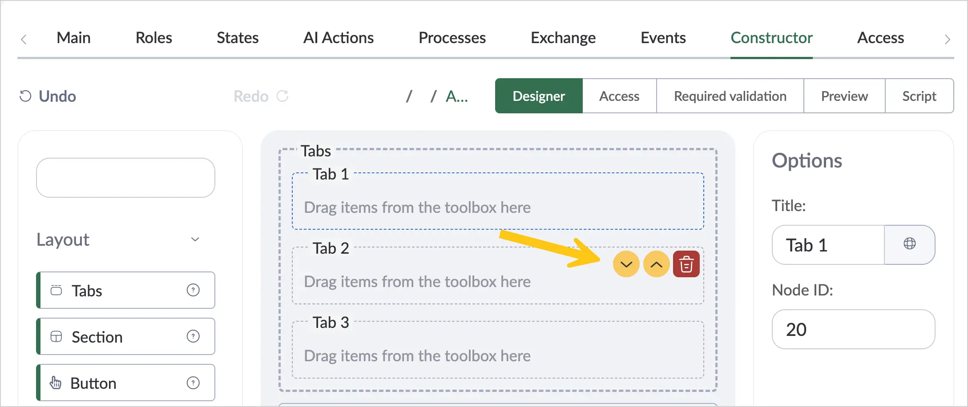Move Tab 2 up with chevron button
The image size is (968, 407).
[x=656, y=264]
